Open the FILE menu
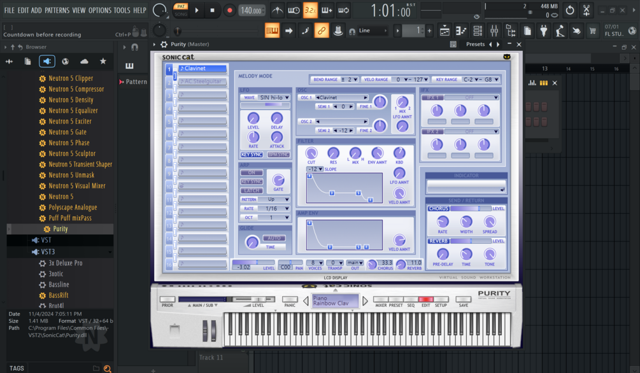Screen dimensions: 640x373 [x=10, y=10]
